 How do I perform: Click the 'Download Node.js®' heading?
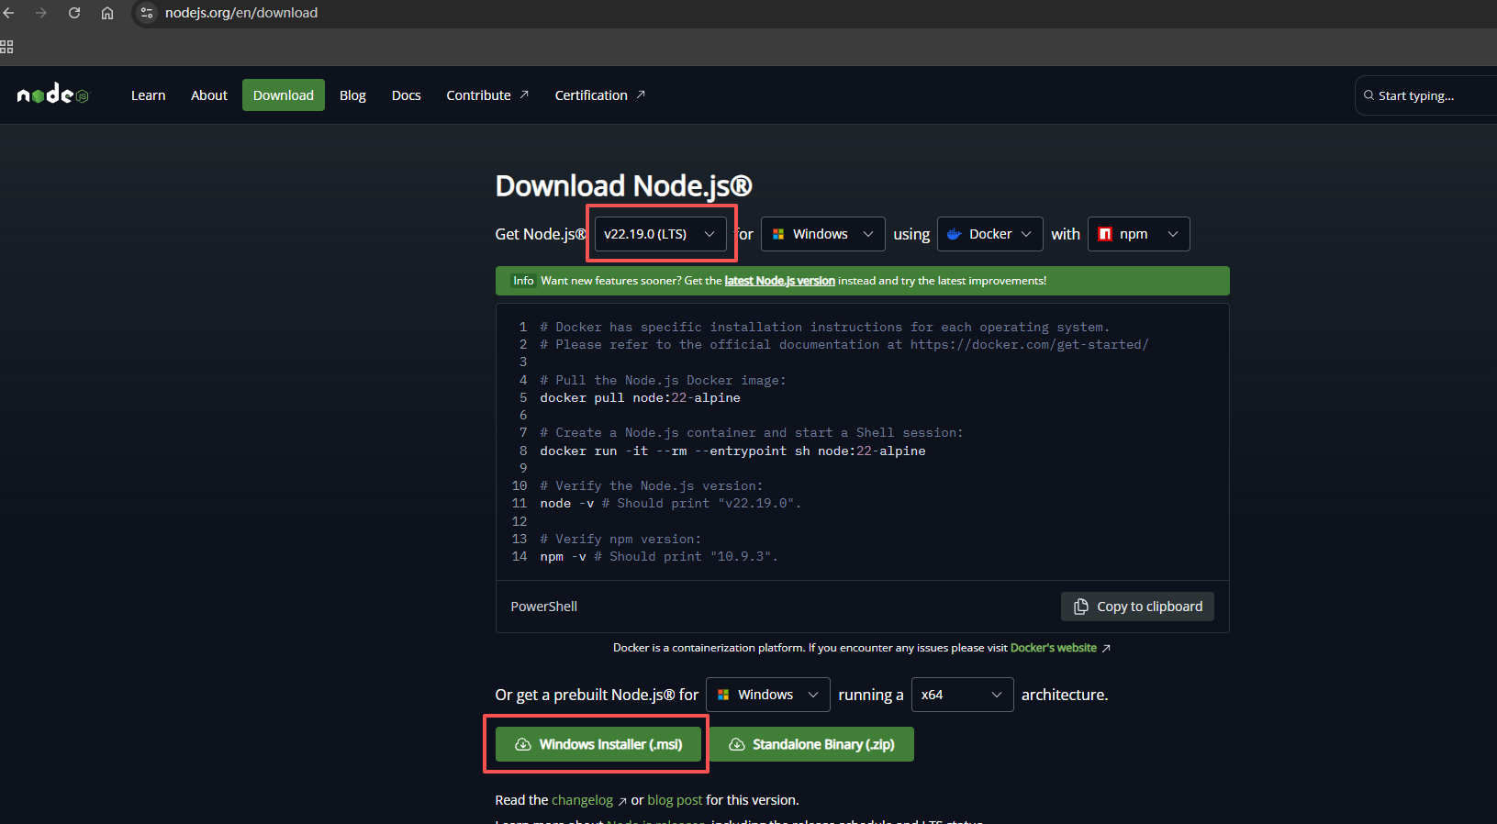(624, 186)
